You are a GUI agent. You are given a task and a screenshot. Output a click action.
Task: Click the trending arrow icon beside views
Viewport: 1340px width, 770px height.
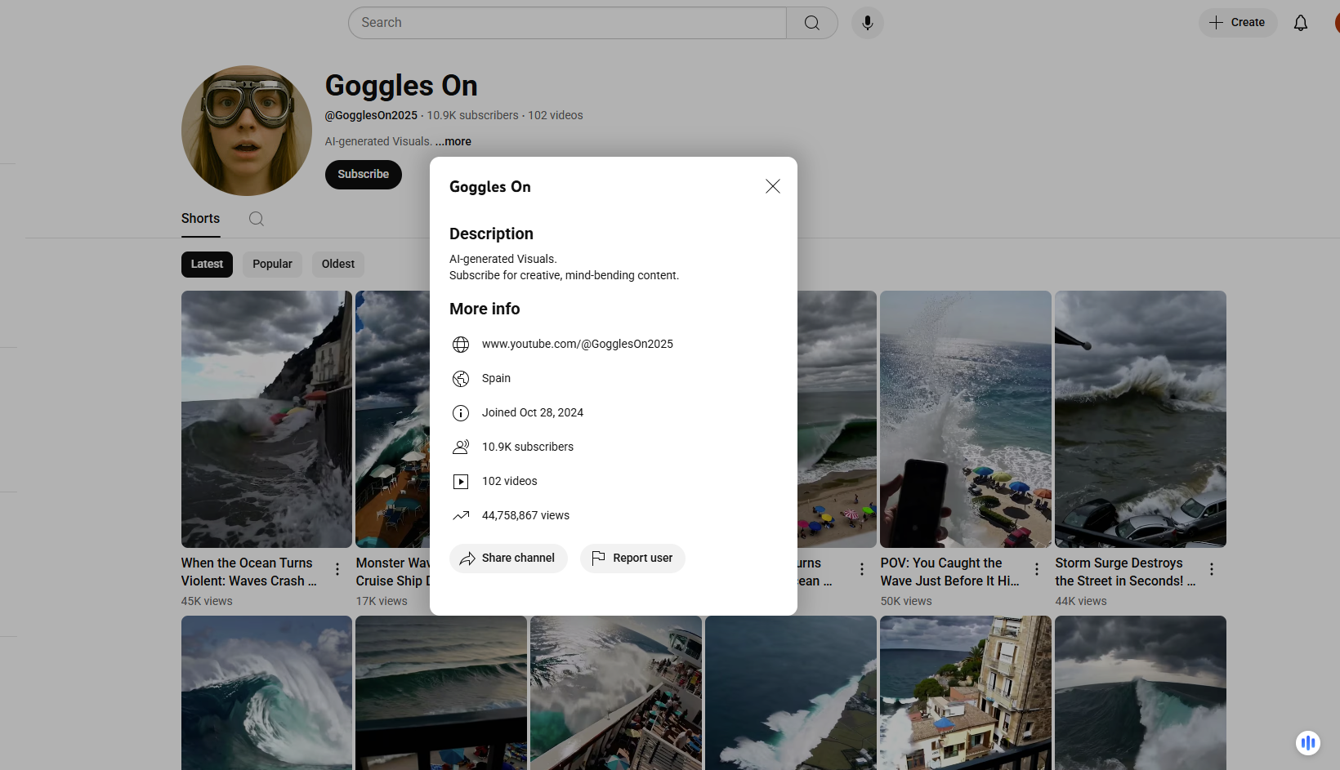461,516
